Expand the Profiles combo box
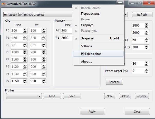 [x=24, y=96]
